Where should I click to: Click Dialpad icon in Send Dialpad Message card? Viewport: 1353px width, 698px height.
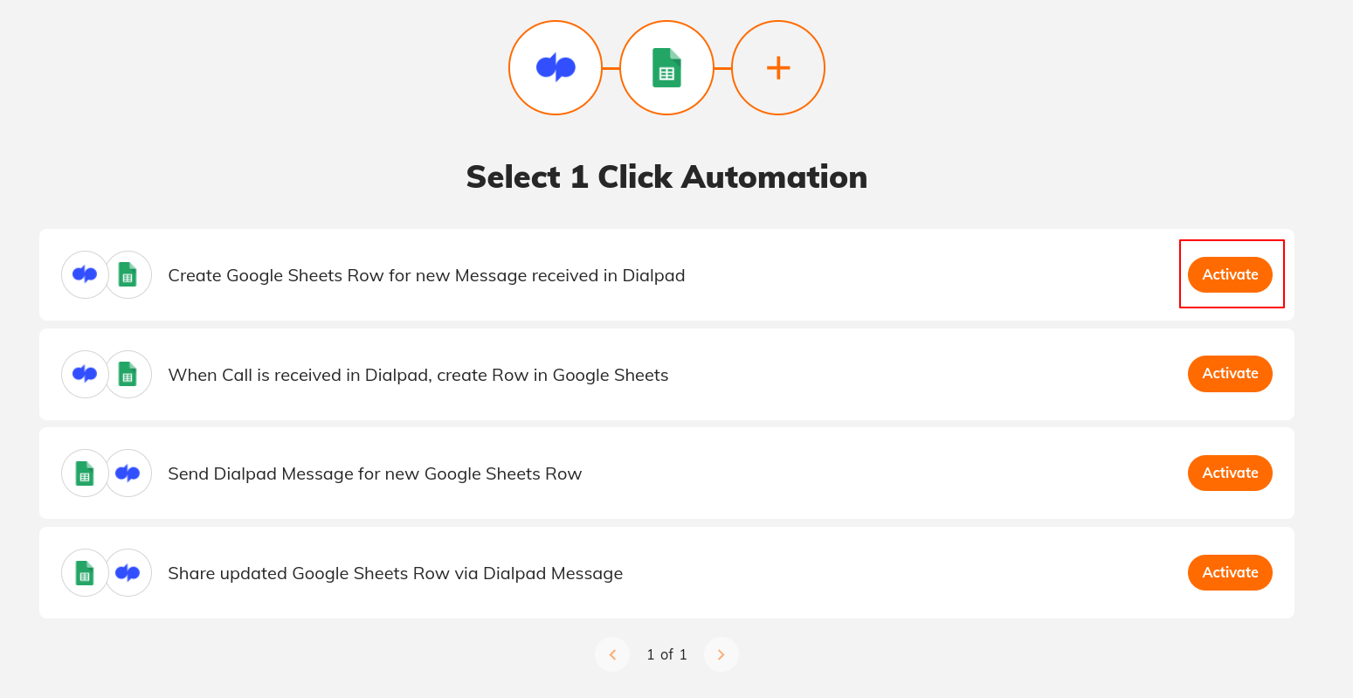tap(128, 473)
